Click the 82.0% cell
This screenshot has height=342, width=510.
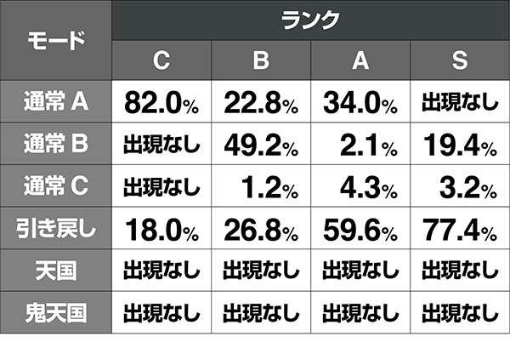(161, 104)
